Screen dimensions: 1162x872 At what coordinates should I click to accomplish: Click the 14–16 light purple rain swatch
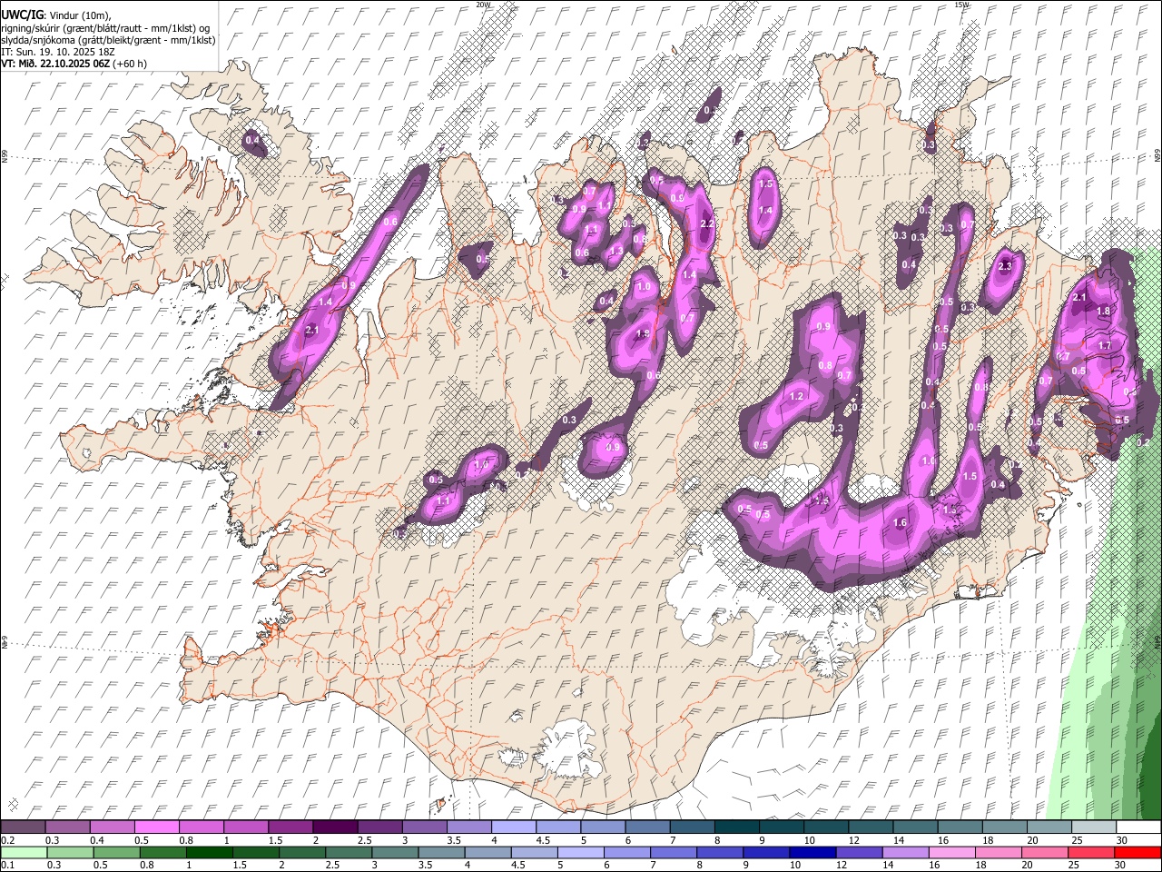tap(906, 852)
